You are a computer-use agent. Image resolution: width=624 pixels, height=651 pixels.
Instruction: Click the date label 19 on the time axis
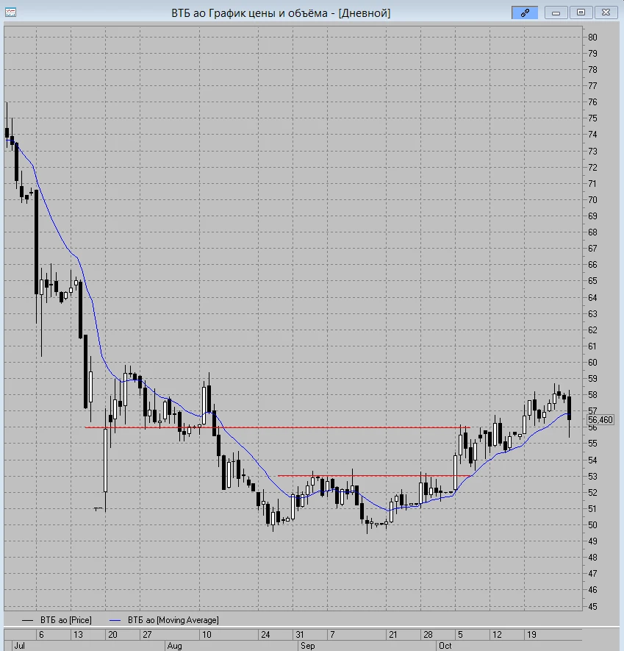pyautogui.click(x=531, y=634)
